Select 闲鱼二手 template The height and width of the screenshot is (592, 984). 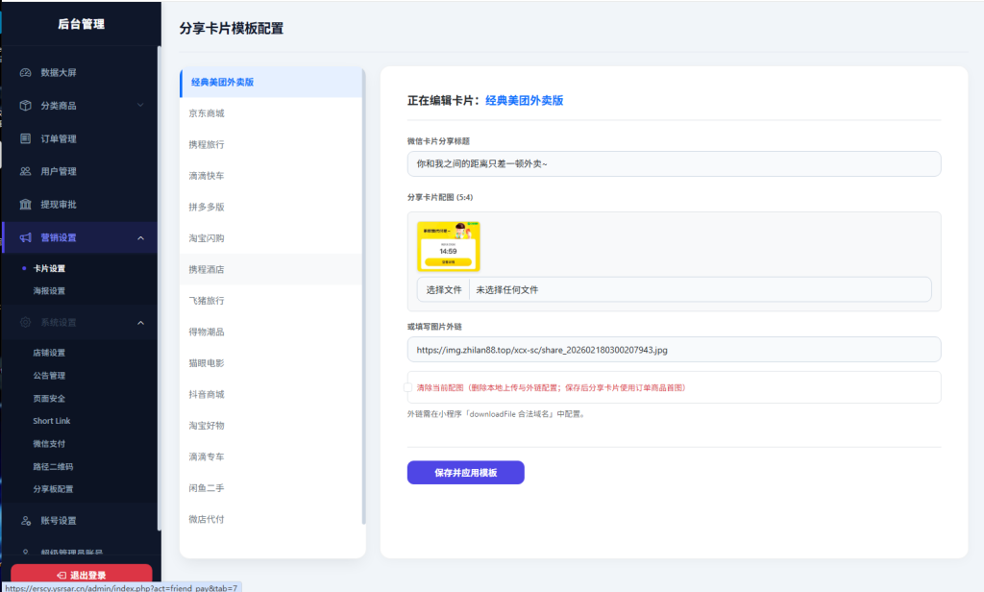pos(271,488)
